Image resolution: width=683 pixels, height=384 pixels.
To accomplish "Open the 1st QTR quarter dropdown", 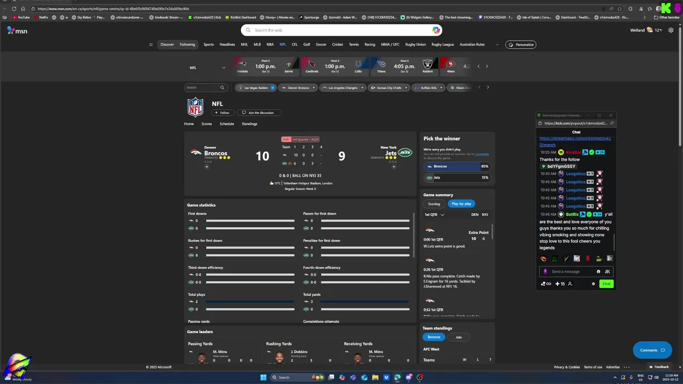I will [x=434, y=214].
